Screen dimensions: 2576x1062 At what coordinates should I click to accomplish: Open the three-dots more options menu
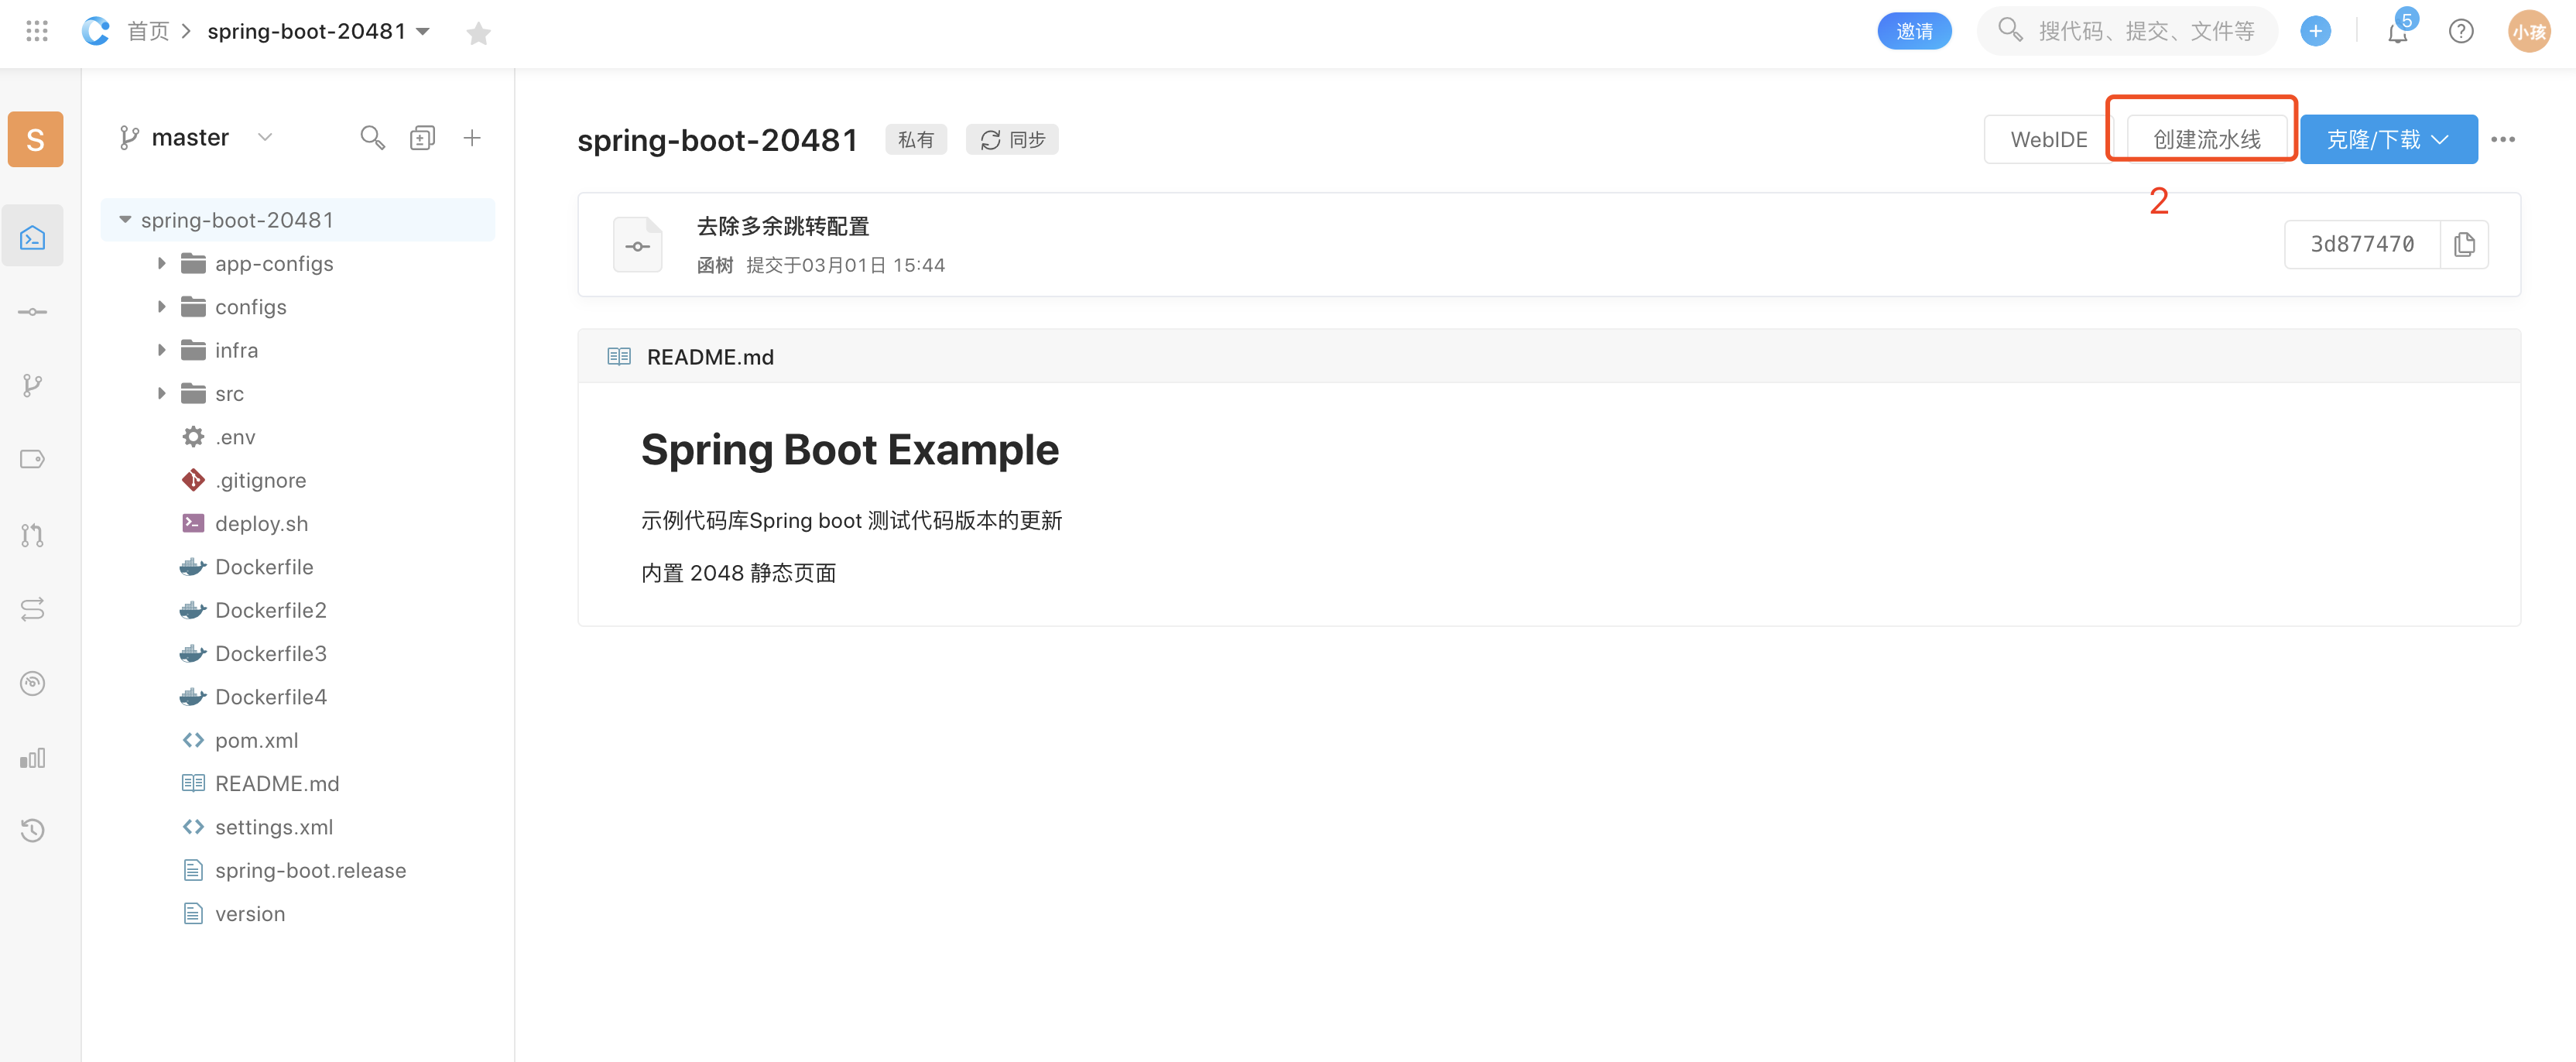(2502, 139)
